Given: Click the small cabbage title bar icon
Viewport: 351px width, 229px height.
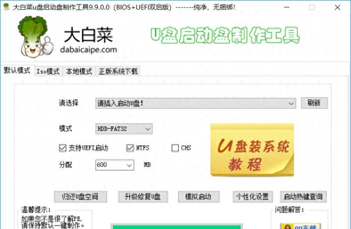Looking at the screenshot, I should click(x=6, y=7).
